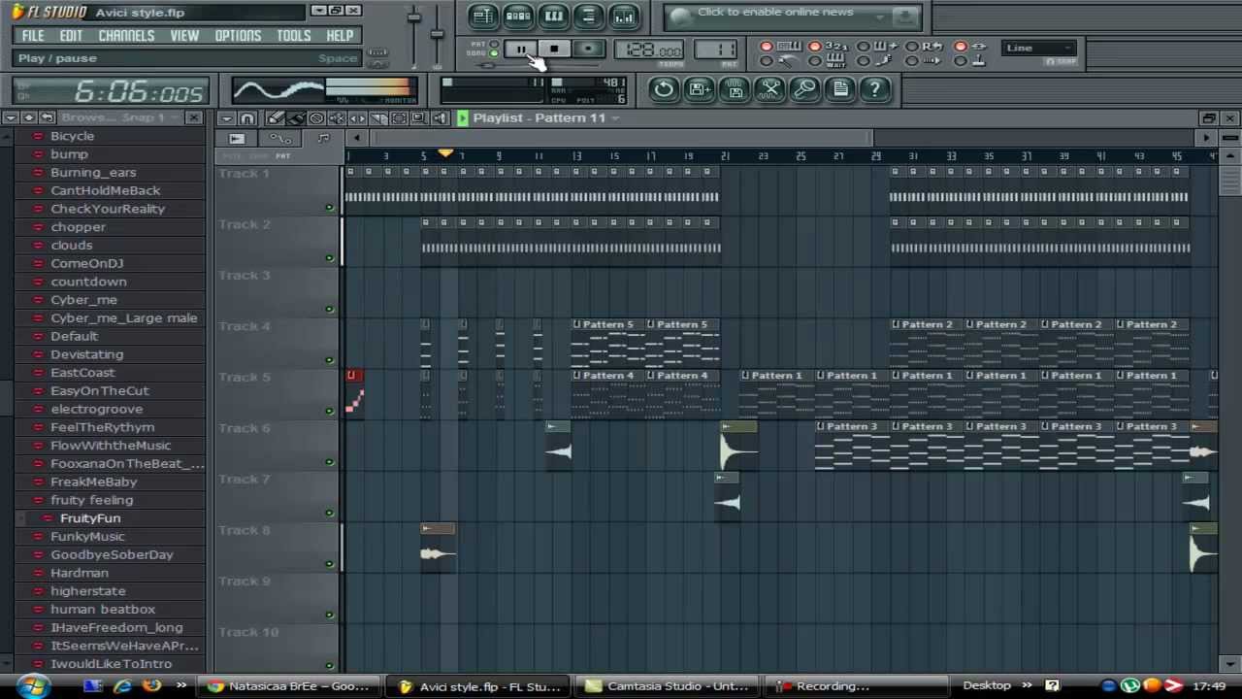Click the undo circular-arrow shortcut icon
Screen dimensions: 1242x699
pos(663,89)
